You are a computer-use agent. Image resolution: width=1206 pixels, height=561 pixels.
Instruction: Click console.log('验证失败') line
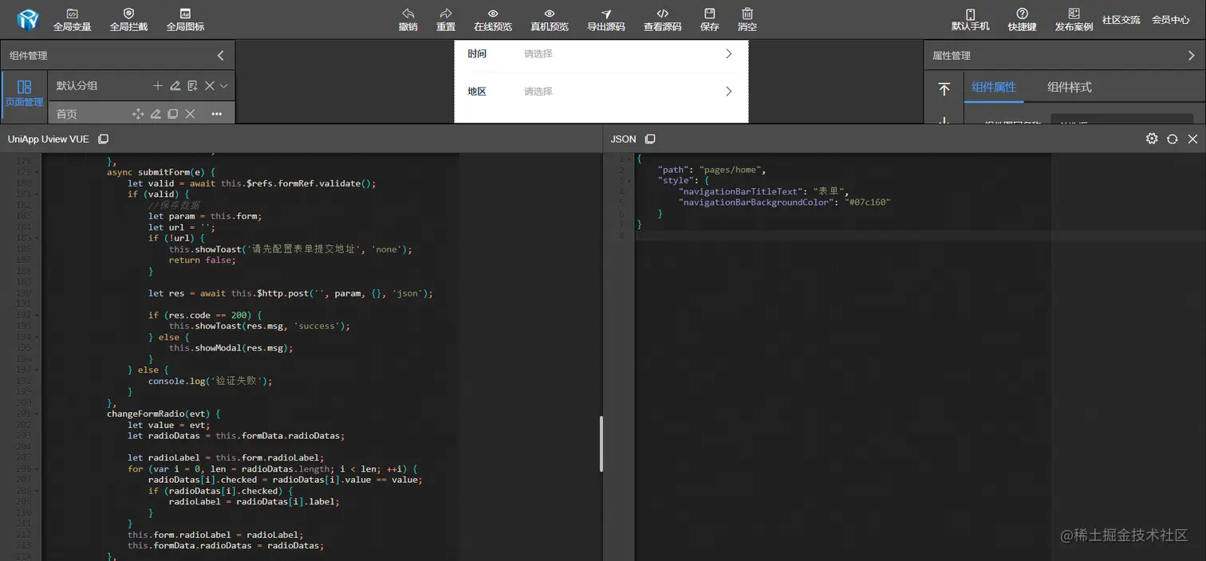click(211, 381)
